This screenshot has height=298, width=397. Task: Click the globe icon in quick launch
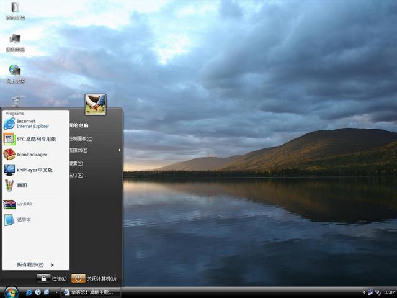coord(38,292)
